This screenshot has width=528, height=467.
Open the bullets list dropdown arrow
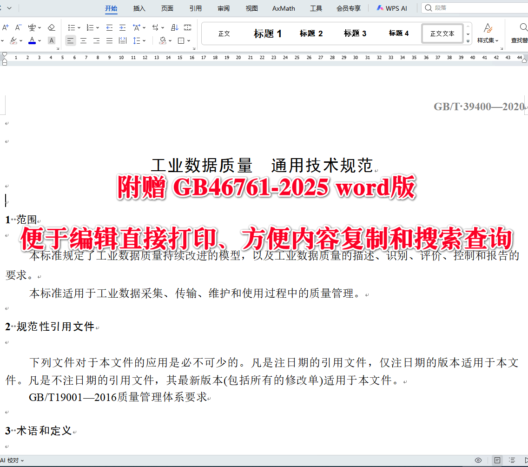[x=79, y=27]
